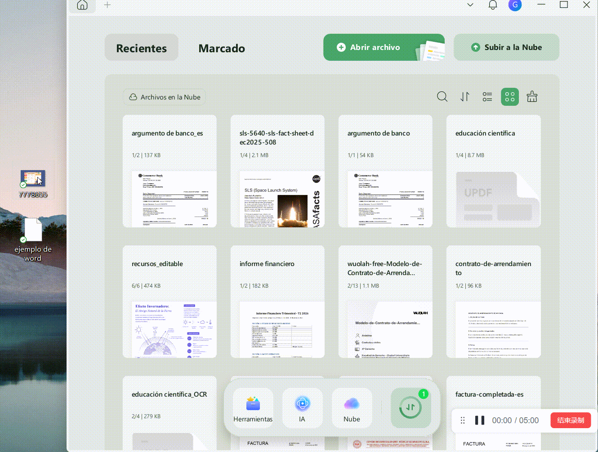Open educación científica_OCR file card
The image size is (598, 452).
click(x=170, y=413)
